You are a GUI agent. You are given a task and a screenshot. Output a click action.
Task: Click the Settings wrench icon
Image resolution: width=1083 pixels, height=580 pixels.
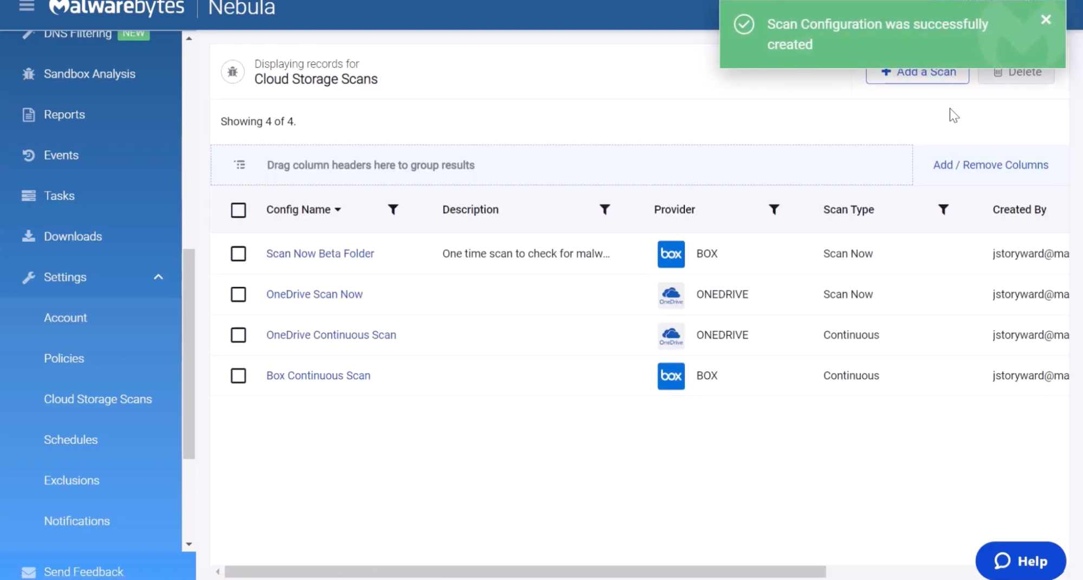tap(29, 277)
